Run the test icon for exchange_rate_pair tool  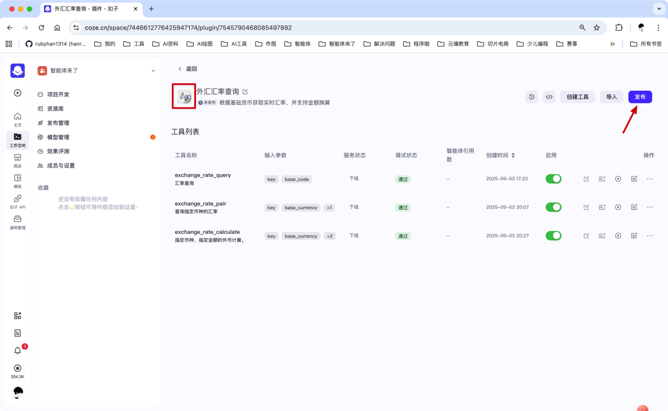(x=618, y=207)
